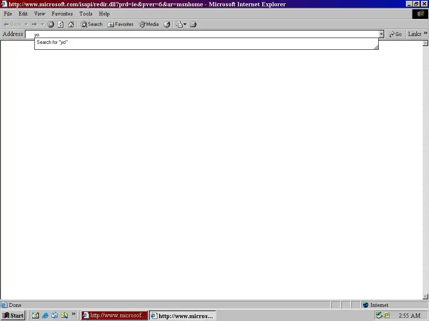Image resolution: width=429 pixels, height=321 pixels.
Task: Open the Search toolbar button
Action: (91, 24)
